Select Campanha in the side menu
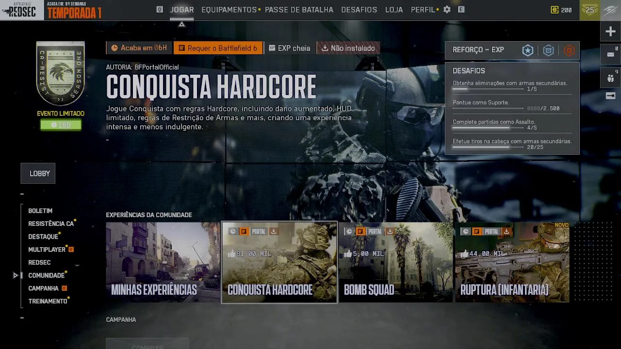This screenshot has width=621, height=349. [x=43, y=288]
